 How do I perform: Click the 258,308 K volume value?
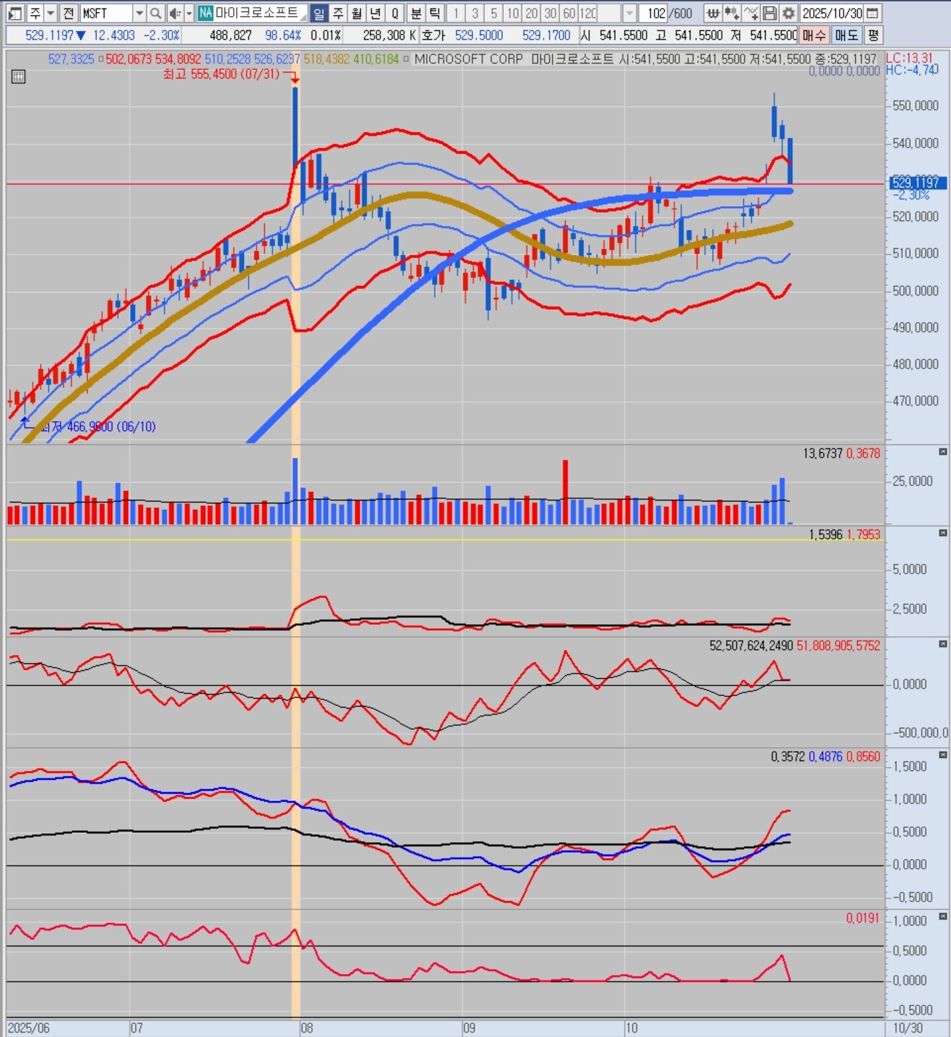click(389, 35)
